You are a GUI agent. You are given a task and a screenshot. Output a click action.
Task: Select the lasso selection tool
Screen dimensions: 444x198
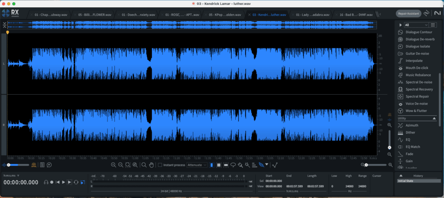[233, 165]
